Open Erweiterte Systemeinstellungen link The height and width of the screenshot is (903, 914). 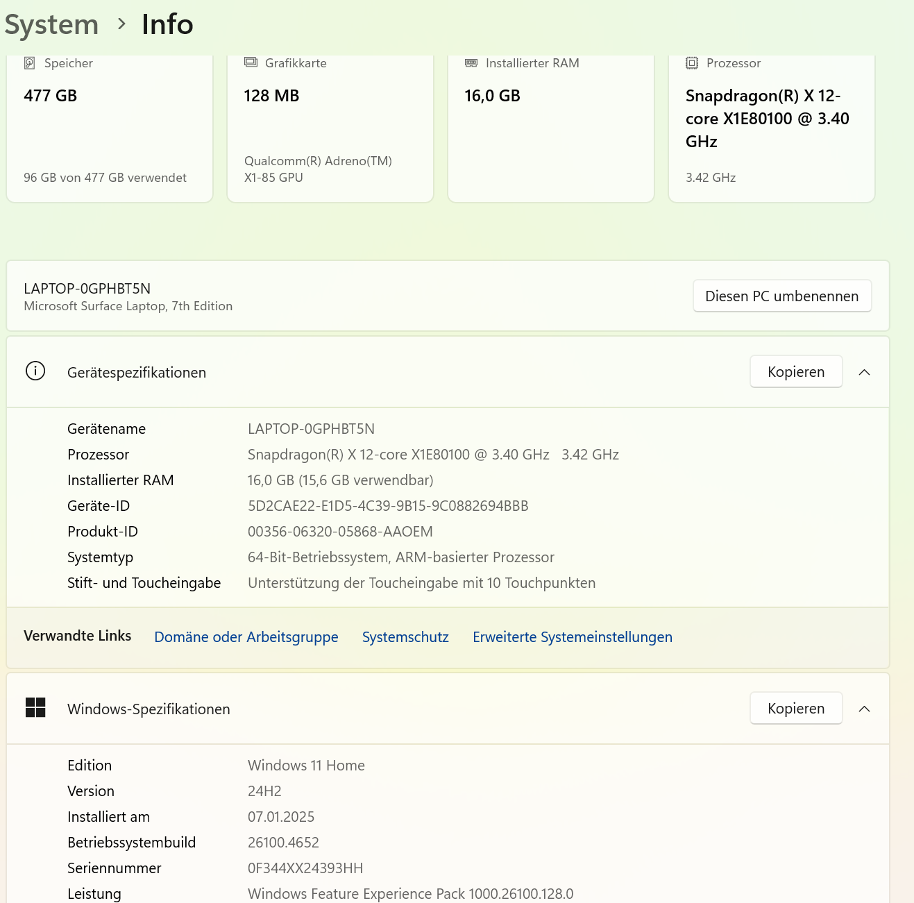[573, 637]
